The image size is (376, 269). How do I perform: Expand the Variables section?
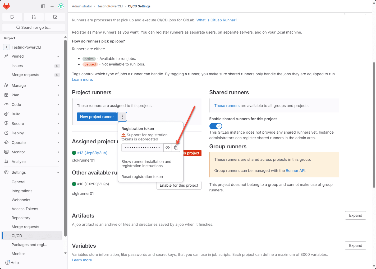[355, 246]
